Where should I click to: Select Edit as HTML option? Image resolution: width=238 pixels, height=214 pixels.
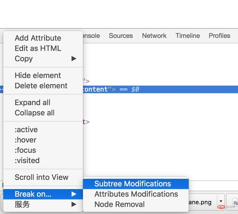click(x=43, y=48)
